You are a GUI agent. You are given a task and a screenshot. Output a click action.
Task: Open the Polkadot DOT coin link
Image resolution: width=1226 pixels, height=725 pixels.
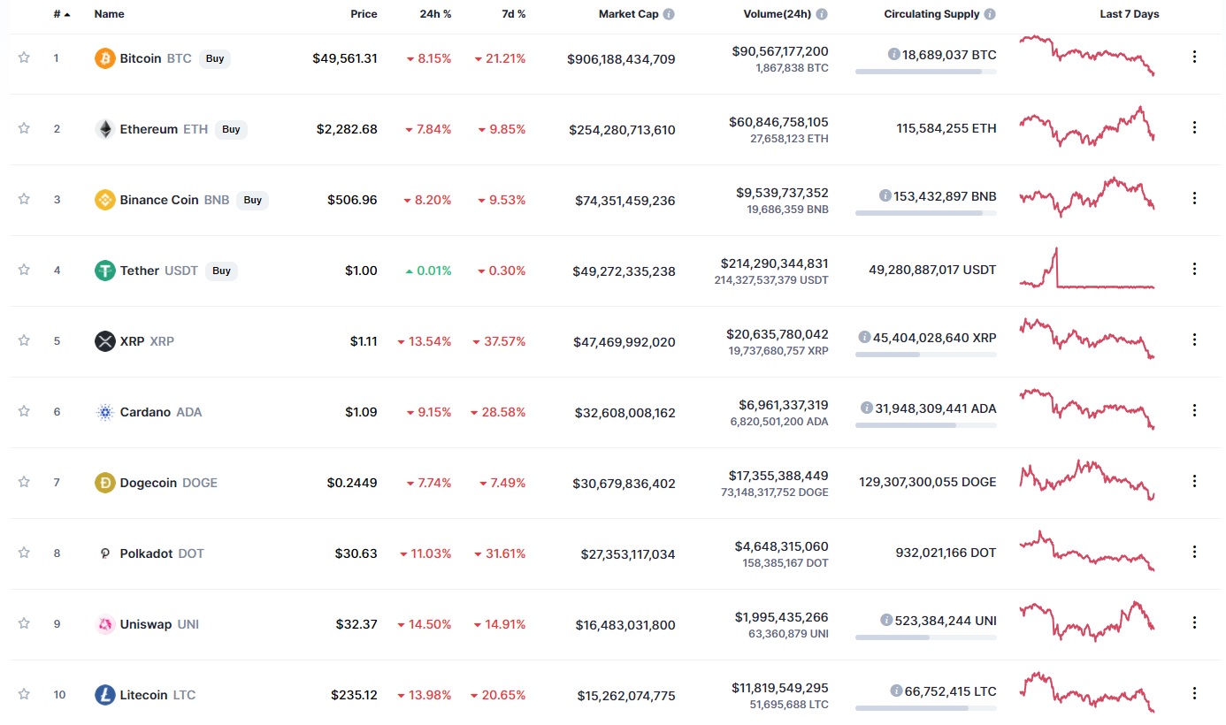162,553
